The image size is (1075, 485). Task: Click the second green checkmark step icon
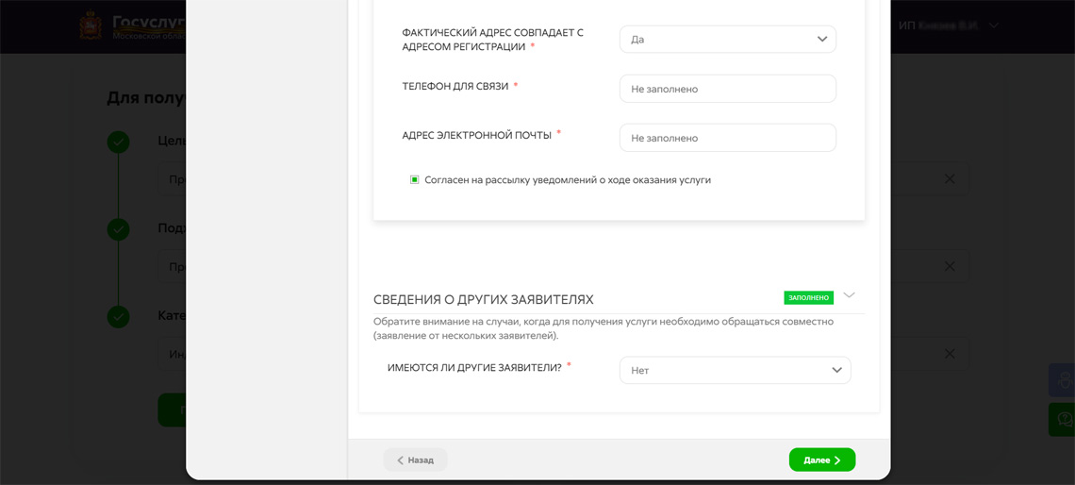(x=119, y=229)
